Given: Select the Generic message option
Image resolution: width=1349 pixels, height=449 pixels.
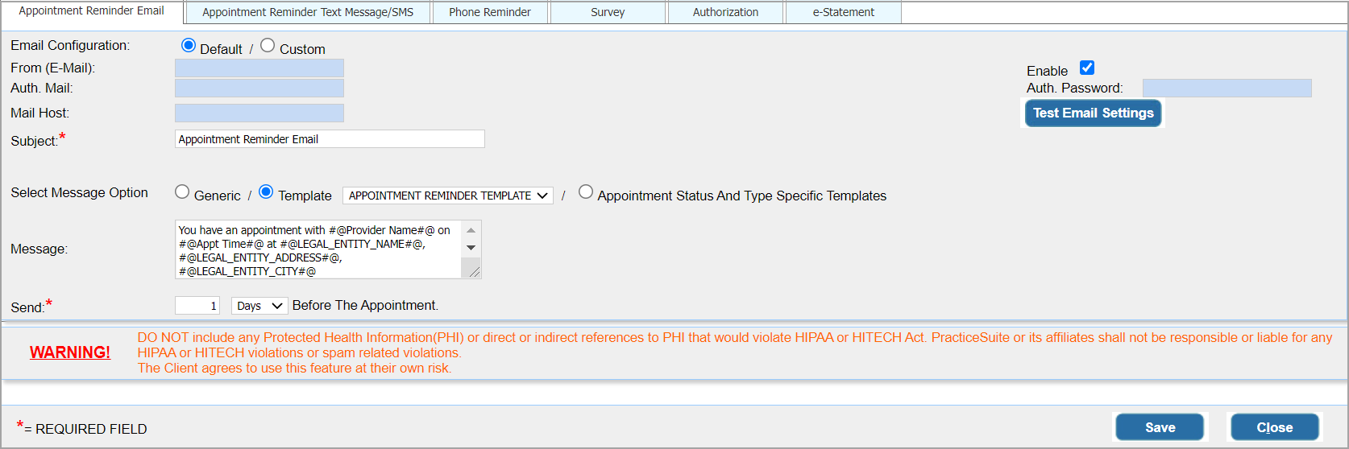Looking at the screenshot, I should tap(183, 192).
